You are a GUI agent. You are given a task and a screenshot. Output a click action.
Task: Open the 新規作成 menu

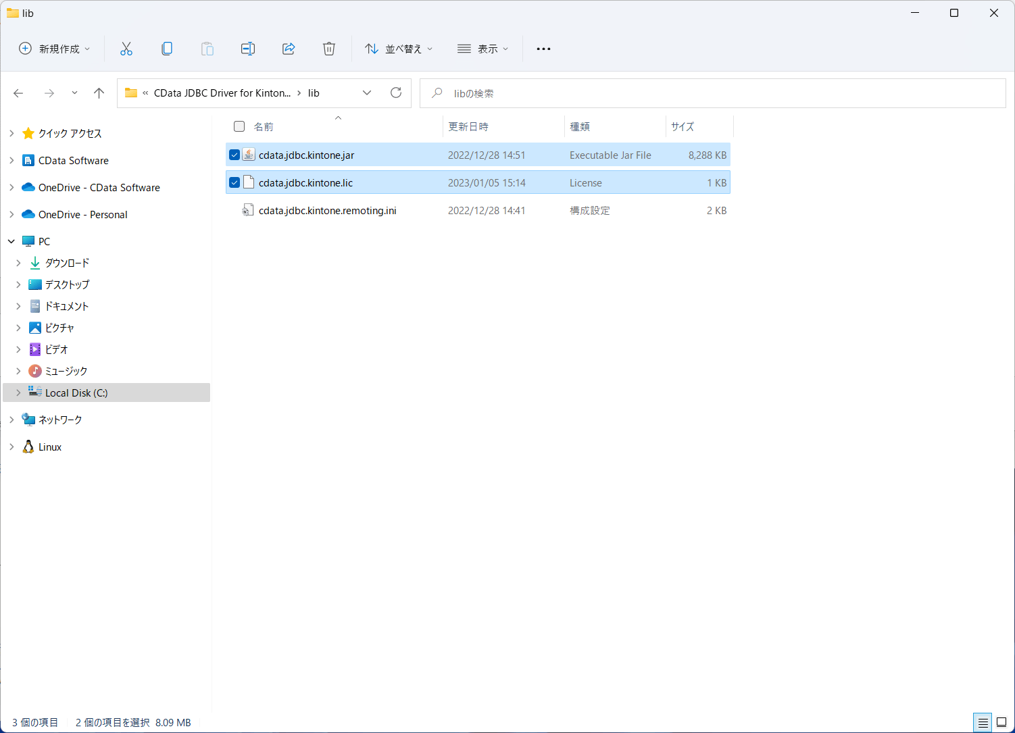coord(54,49)
